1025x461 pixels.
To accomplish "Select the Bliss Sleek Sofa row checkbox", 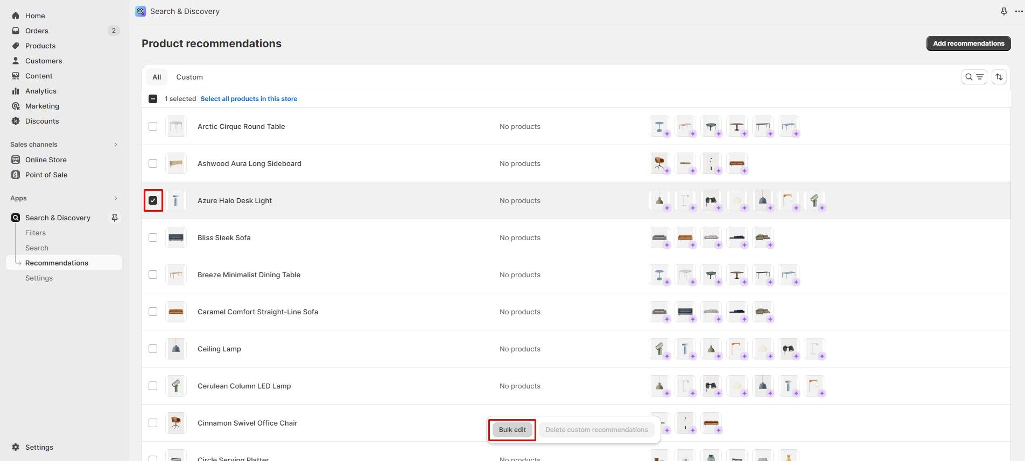I will (x=153, y=237).
